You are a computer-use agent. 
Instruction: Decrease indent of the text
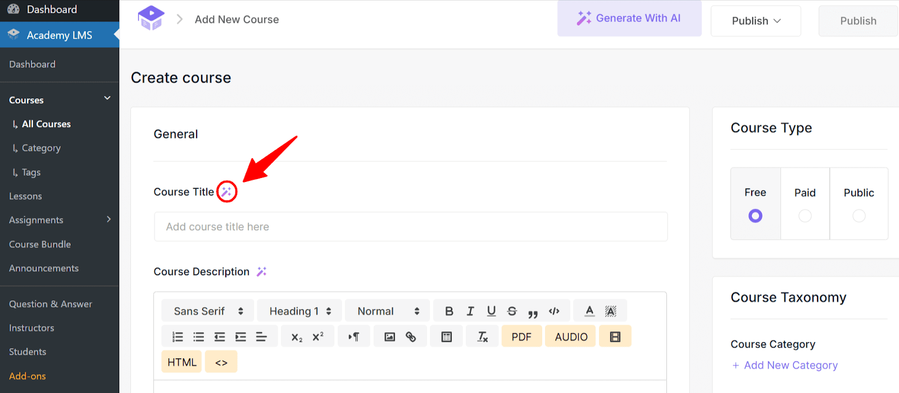click(220, 337)
